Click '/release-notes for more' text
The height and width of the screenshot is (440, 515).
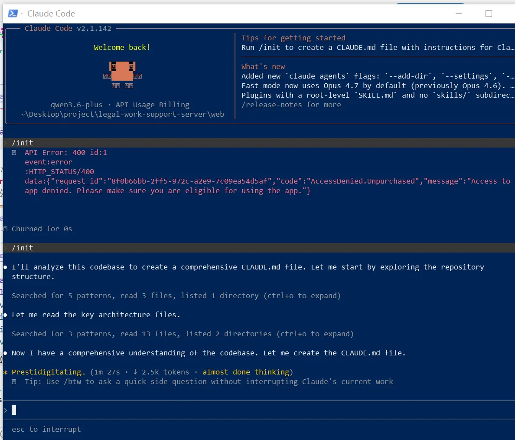[291, 105]
